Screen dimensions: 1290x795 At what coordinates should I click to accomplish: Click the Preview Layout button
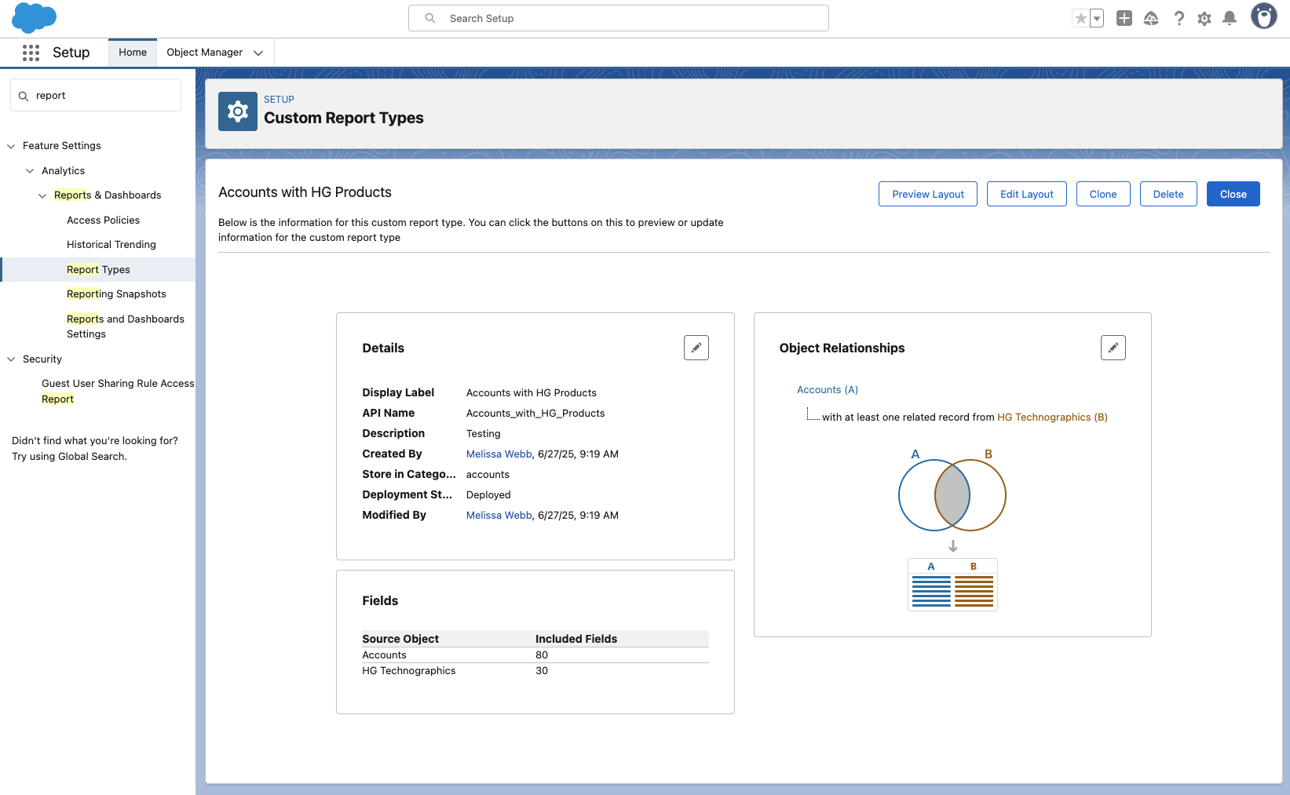point(928,194)
